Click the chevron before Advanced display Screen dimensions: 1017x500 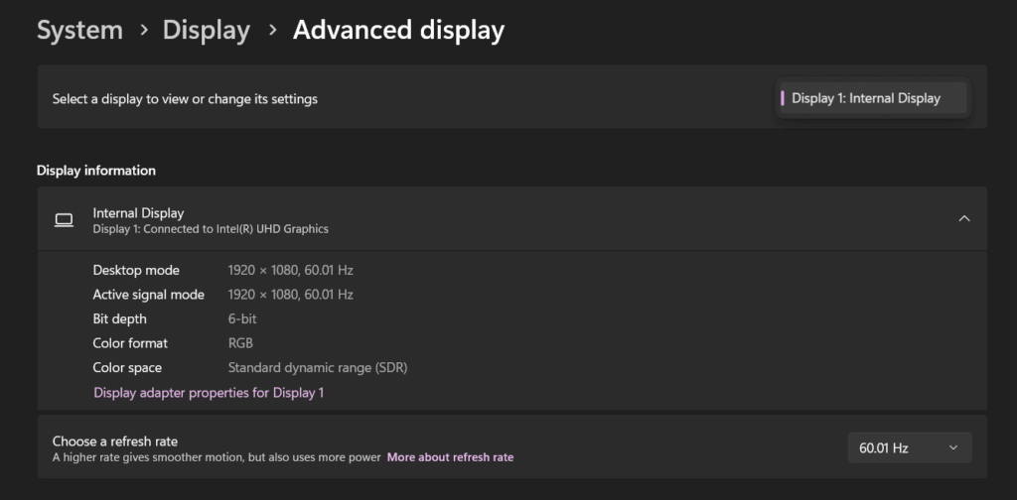(272, 31)
